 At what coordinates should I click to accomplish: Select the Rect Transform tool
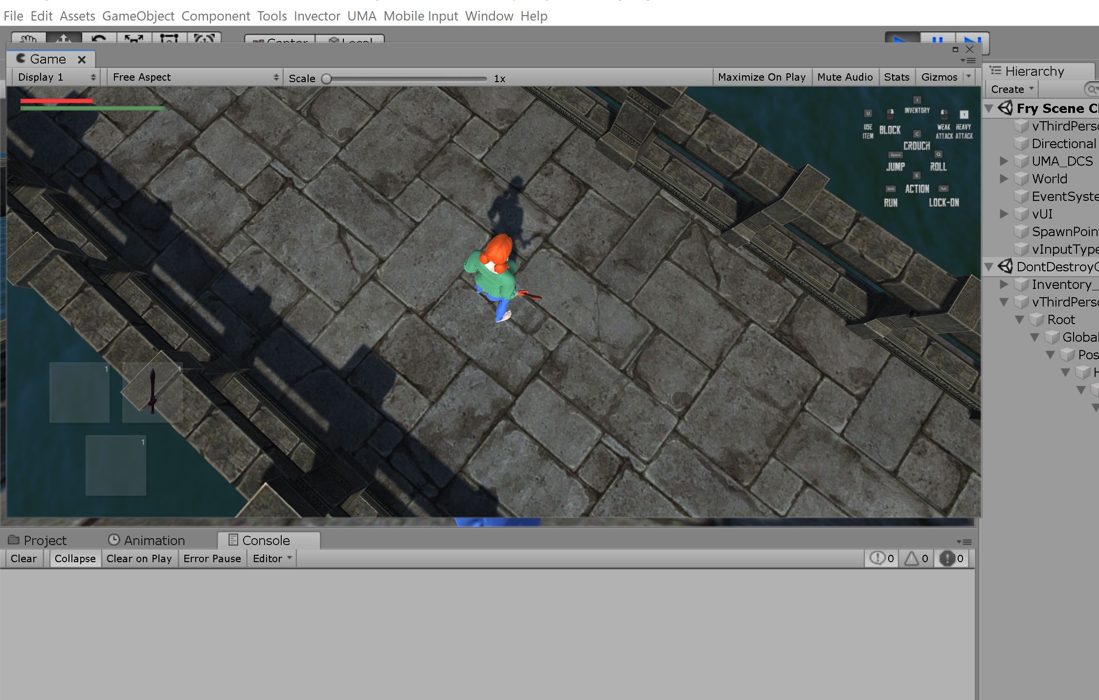(x=169, y=38)
